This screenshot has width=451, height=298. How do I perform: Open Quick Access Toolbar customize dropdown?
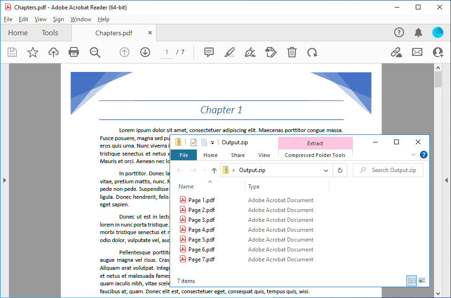[212, 142]
